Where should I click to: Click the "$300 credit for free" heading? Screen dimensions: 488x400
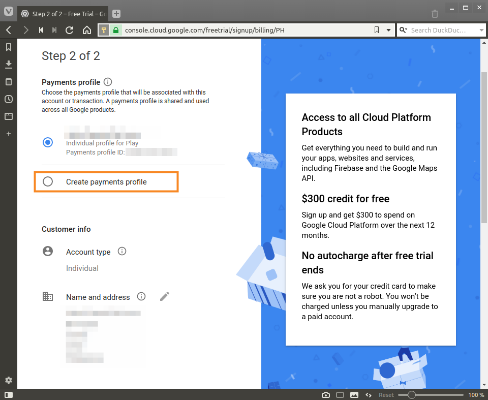[x=346, y=199]
